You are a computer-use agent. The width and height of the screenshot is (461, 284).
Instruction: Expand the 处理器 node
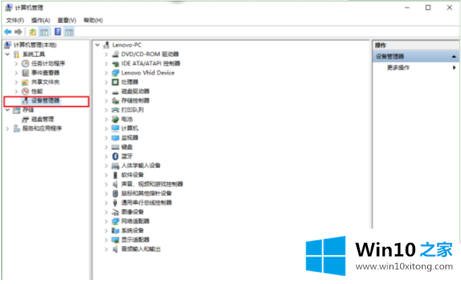click(107, 82)
